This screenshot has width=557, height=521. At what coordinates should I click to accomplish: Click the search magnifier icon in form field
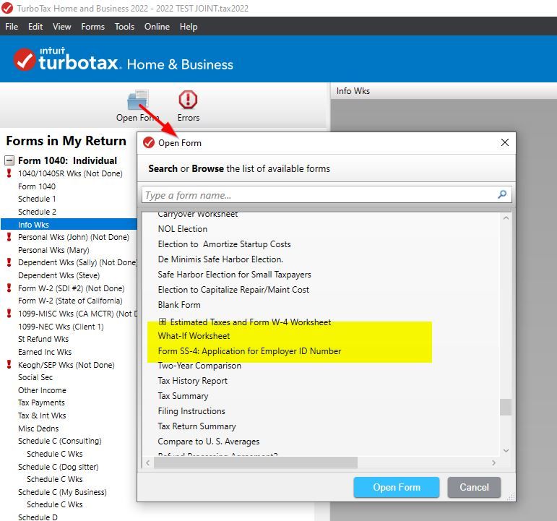click(x=502, y=194)
